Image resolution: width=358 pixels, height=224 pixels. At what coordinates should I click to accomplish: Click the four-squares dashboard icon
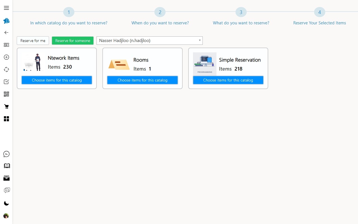click(6, 119)
